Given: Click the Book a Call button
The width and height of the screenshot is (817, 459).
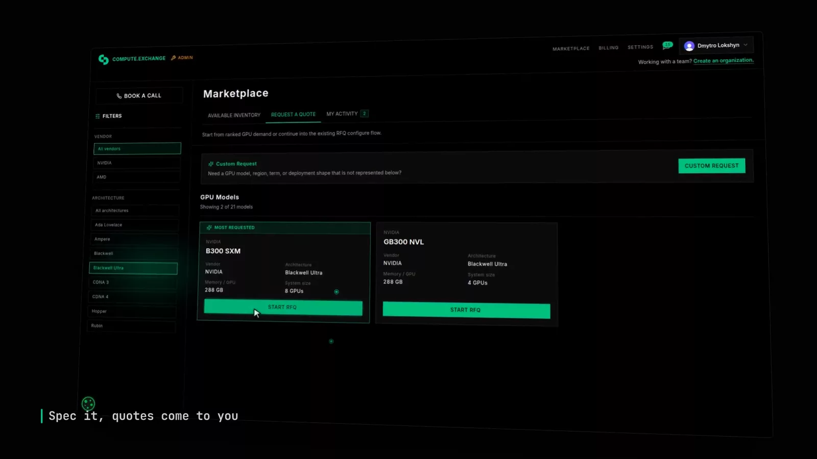Looking at the screenshot, I should (x=139, y=95).
